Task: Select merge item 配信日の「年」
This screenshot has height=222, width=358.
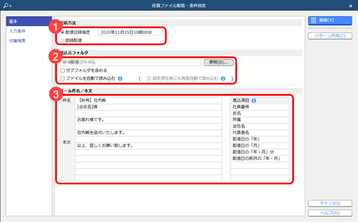Action: tap(259, 139)
